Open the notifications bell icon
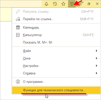The image size is (101, 100). pos(46,4)
